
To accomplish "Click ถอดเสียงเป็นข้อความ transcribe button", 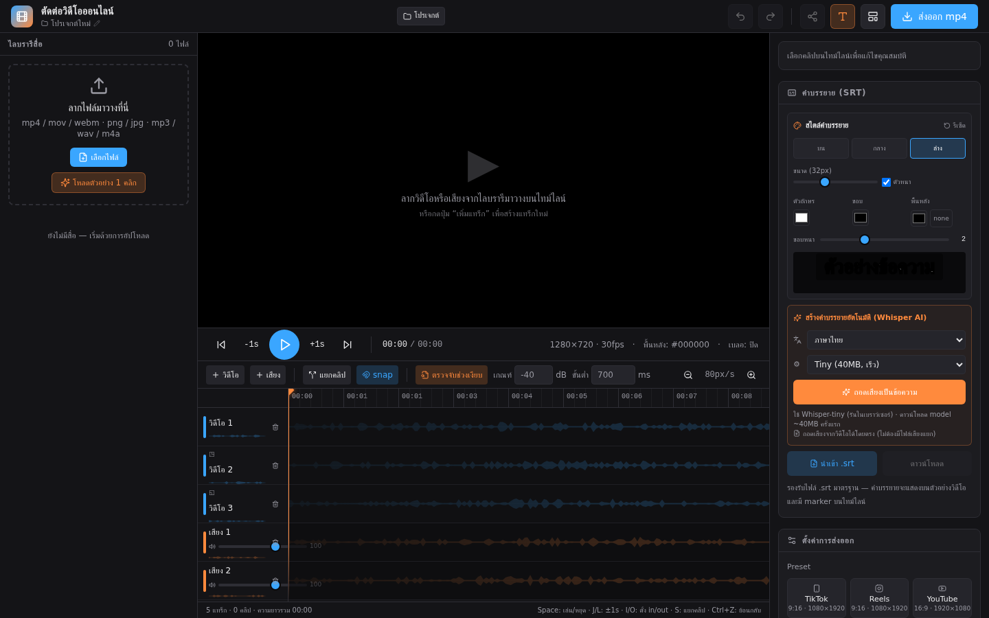I will pyautogui.click(x=879, y=392).
